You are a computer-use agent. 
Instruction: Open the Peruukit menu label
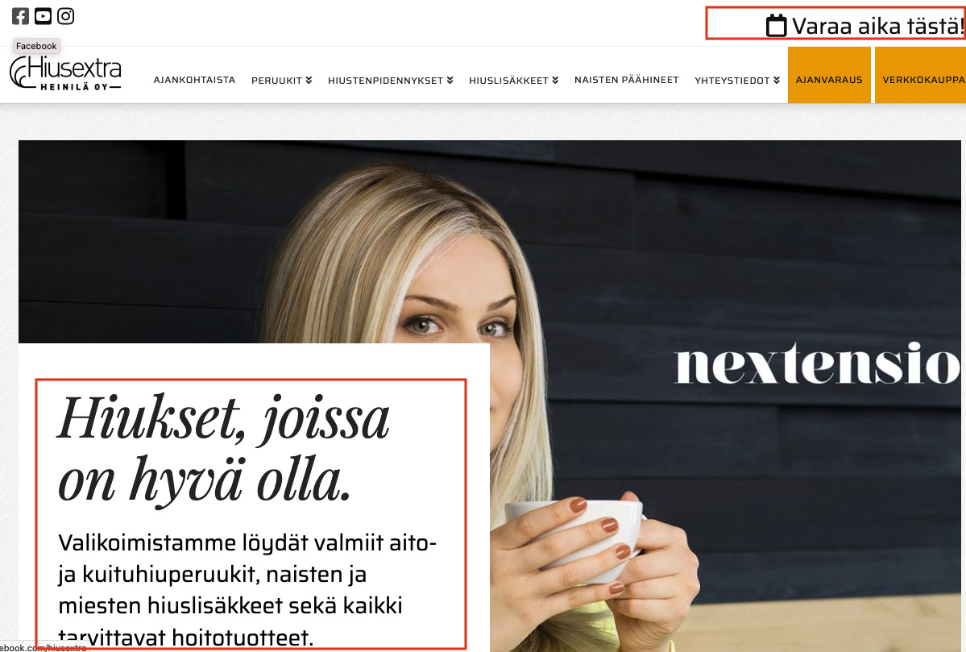point(276,80)
